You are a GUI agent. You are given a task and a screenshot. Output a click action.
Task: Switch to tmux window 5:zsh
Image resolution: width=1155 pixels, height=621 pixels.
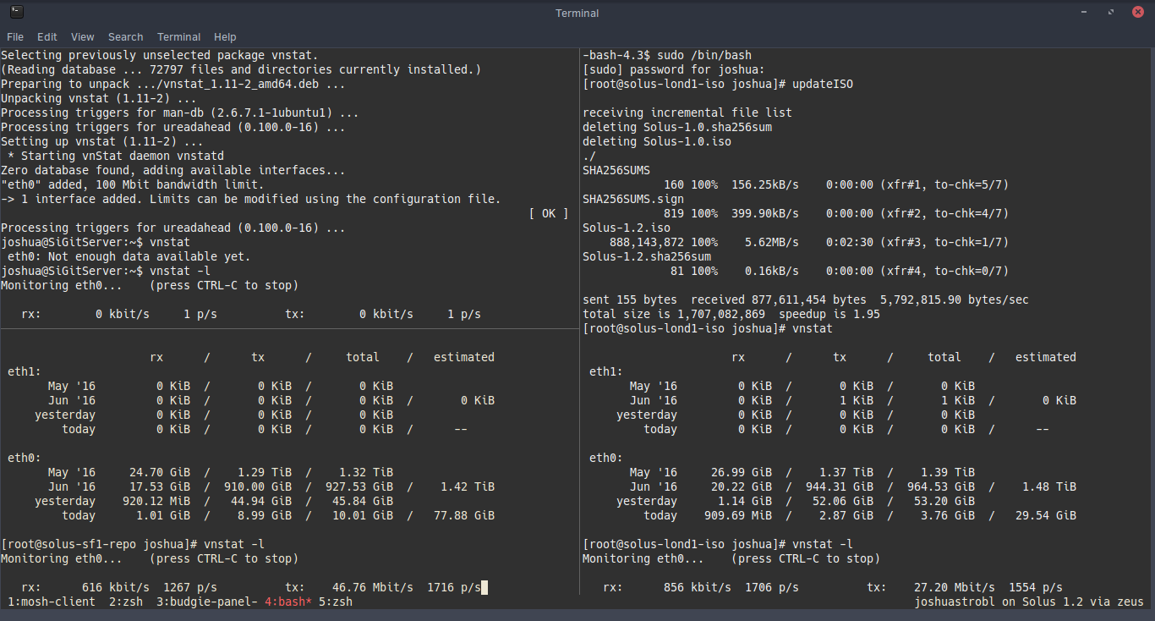[336, 602]
